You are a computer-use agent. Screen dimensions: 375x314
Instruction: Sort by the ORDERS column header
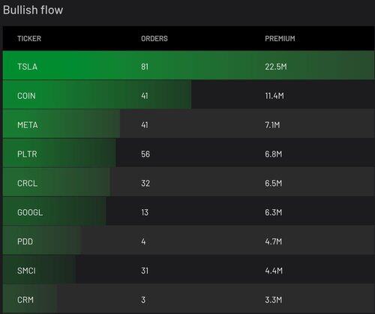[x=154, y=38]
